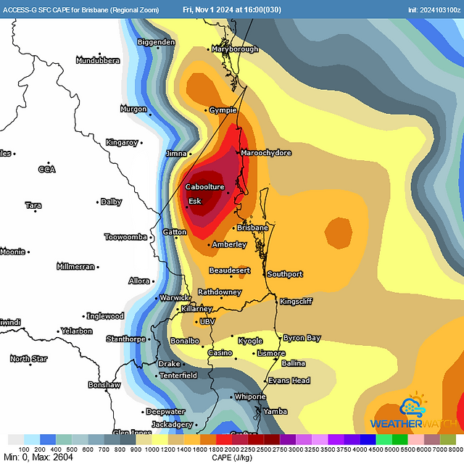Click the Tenterfield label

point(178,376)
